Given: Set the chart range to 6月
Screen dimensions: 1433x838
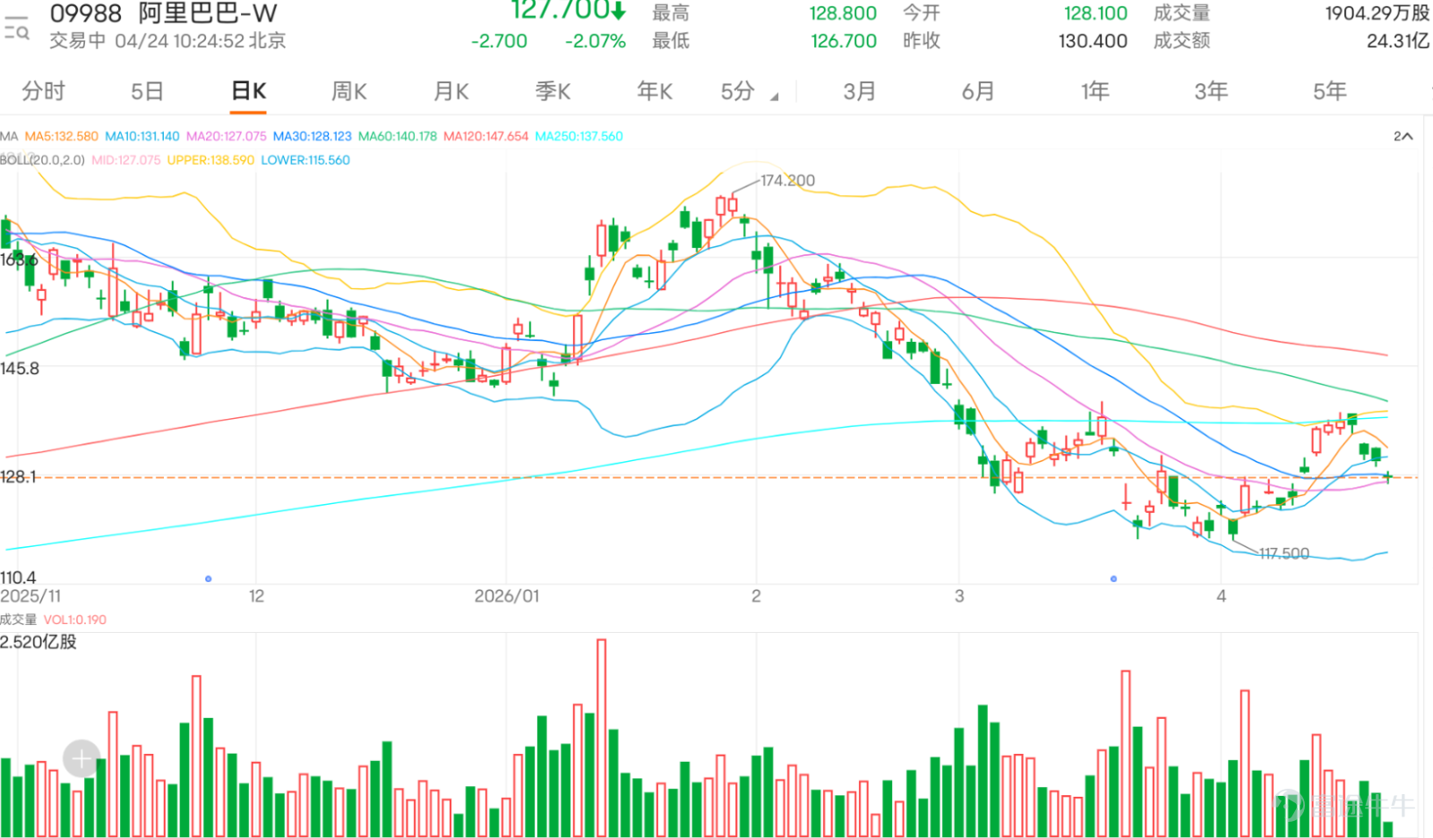Looking at the screenshot, I should (978, 91).
